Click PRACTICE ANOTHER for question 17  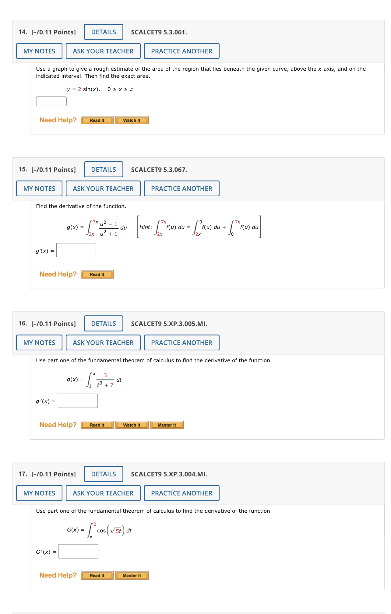(x=181, y=493)
